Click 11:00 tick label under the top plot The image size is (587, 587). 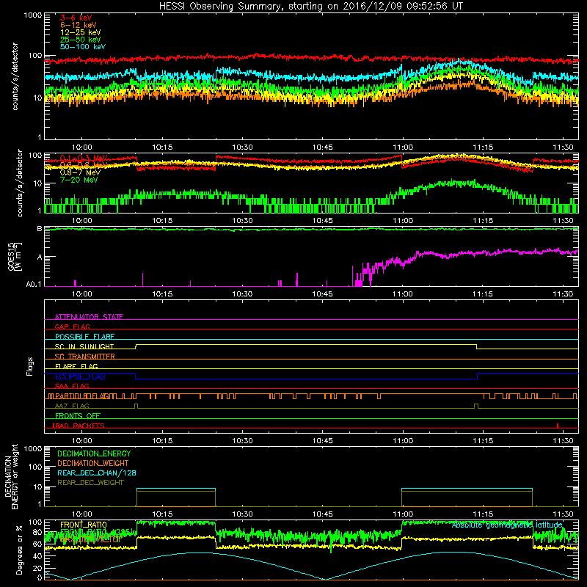pos(403,147)
